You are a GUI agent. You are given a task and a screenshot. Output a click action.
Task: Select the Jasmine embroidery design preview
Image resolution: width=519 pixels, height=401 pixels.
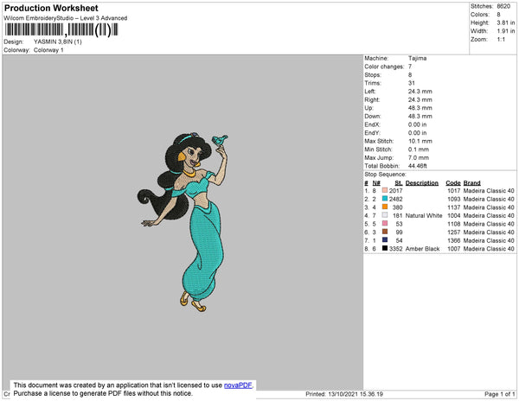pyautogui.click(x=183, y=222)
